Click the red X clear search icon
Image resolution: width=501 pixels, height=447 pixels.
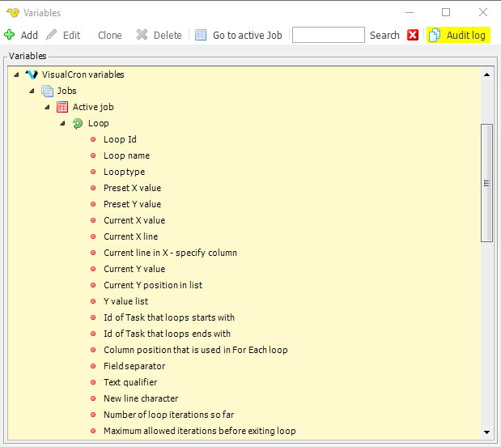[413, 35]
